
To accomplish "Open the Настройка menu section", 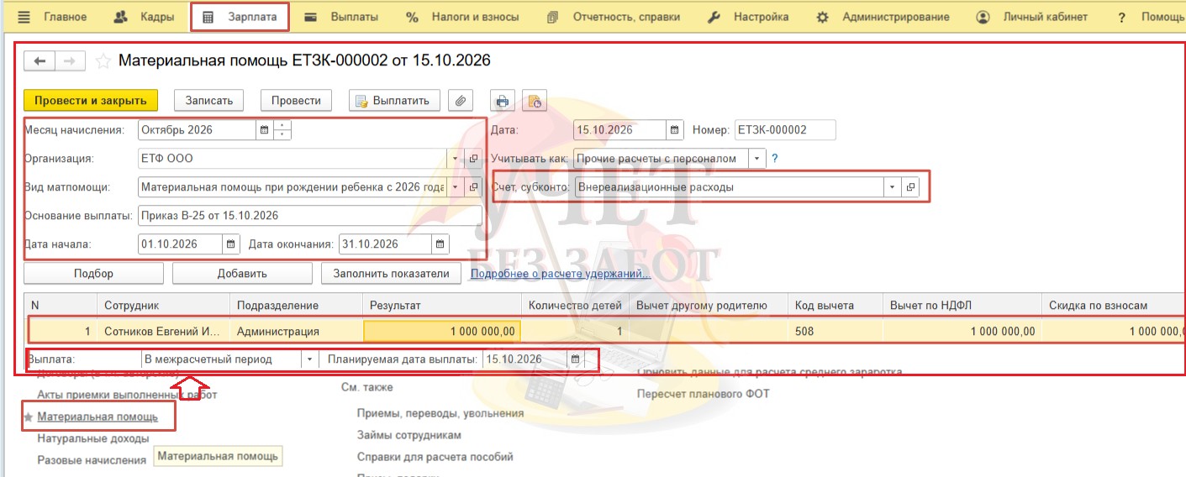I will coord(749,17).
